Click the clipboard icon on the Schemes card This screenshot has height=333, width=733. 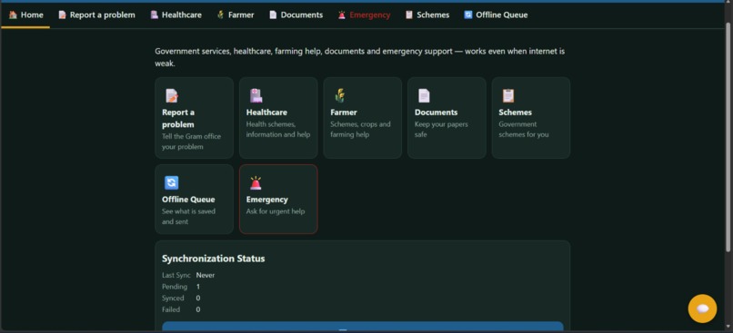(x=508, y=95)
